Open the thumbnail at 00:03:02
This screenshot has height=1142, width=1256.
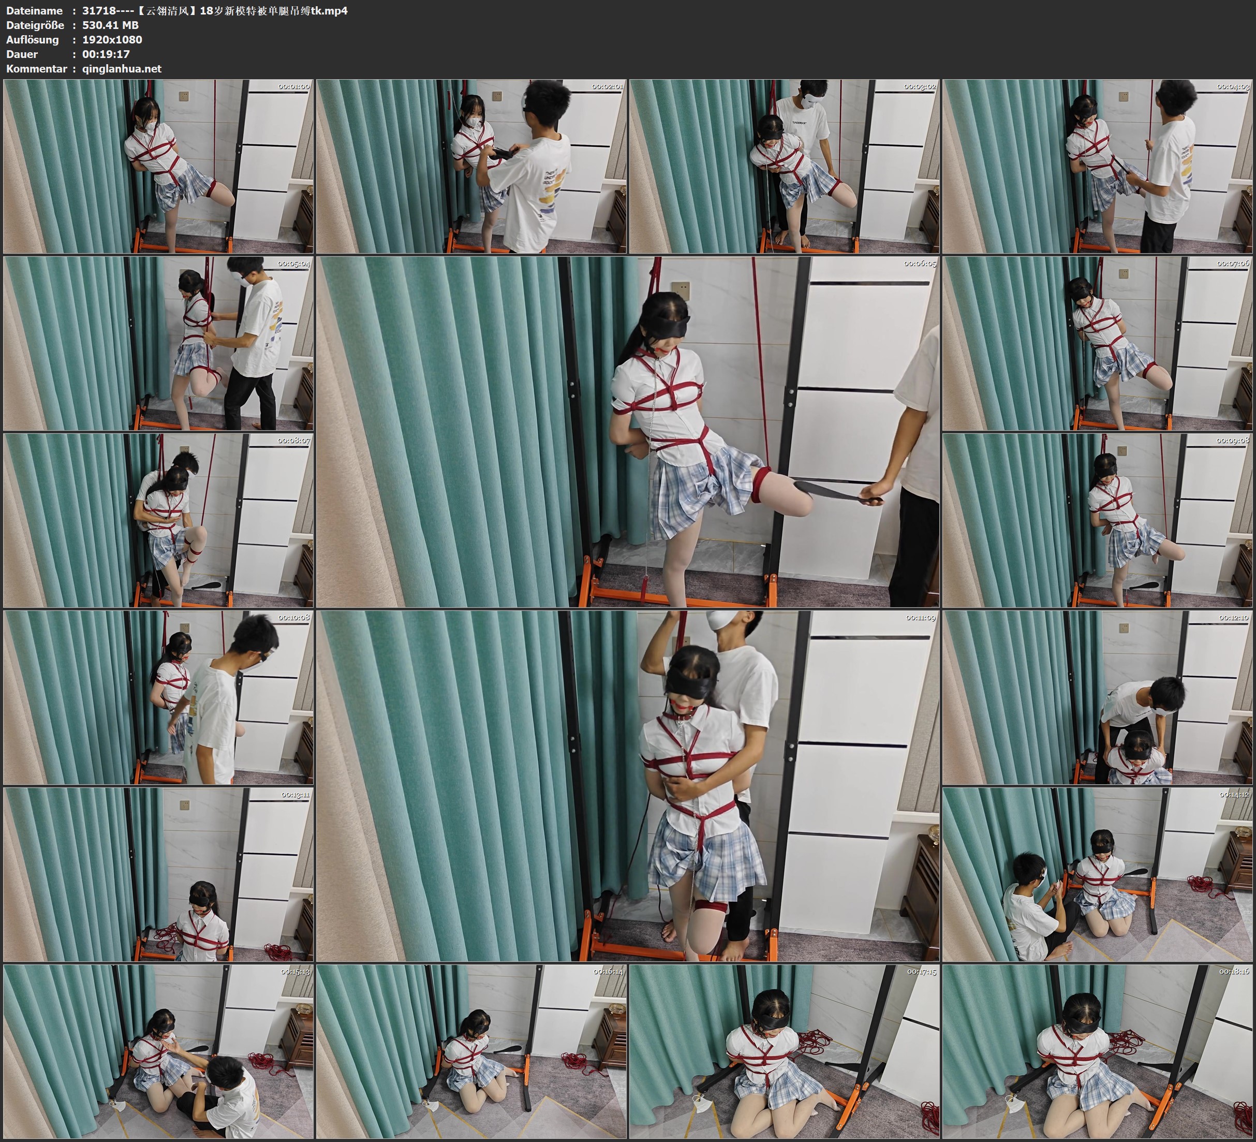tap(785, 167)
